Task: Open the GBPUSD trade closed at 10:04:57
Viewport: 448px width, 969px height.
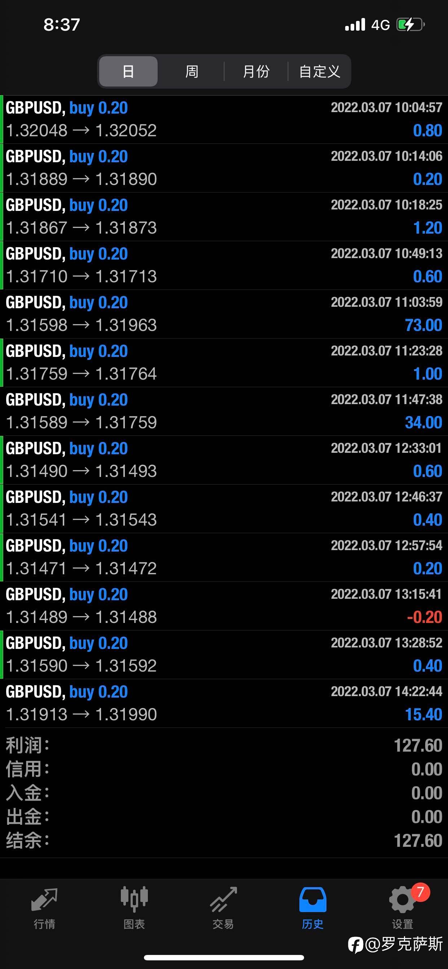Action: (x=224, y=119)
